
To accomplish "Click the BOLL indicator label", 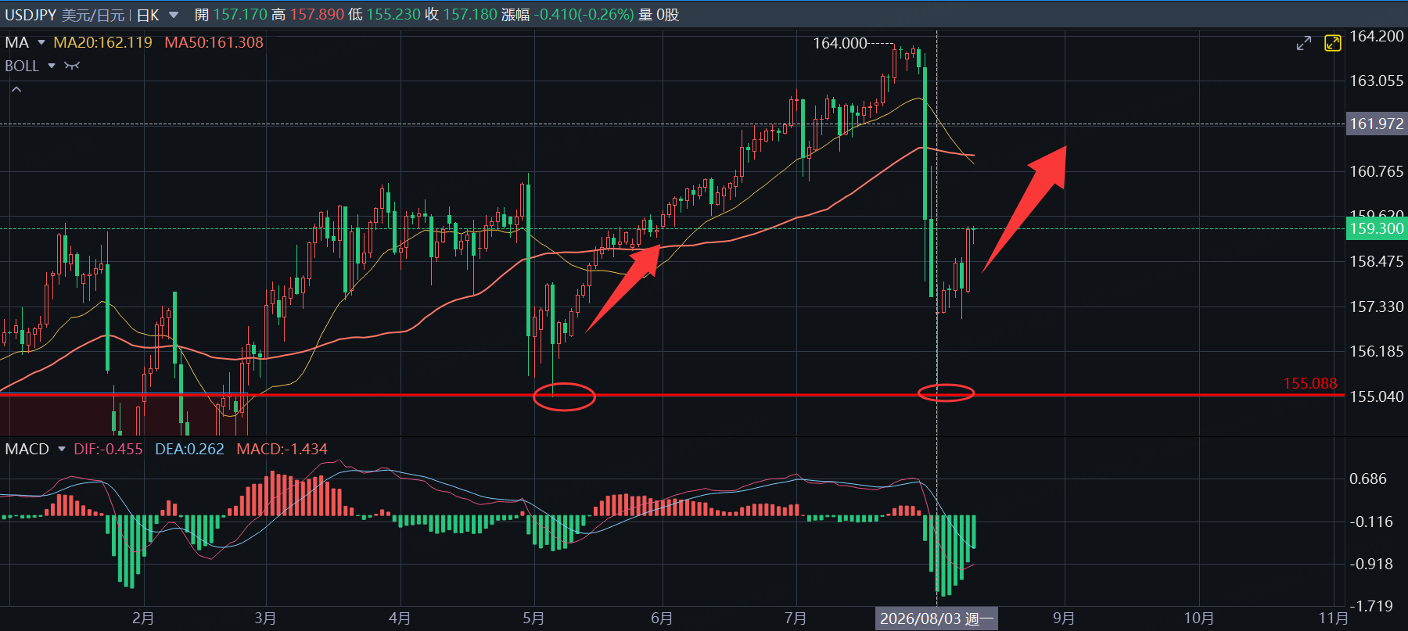I will (22, 66).
